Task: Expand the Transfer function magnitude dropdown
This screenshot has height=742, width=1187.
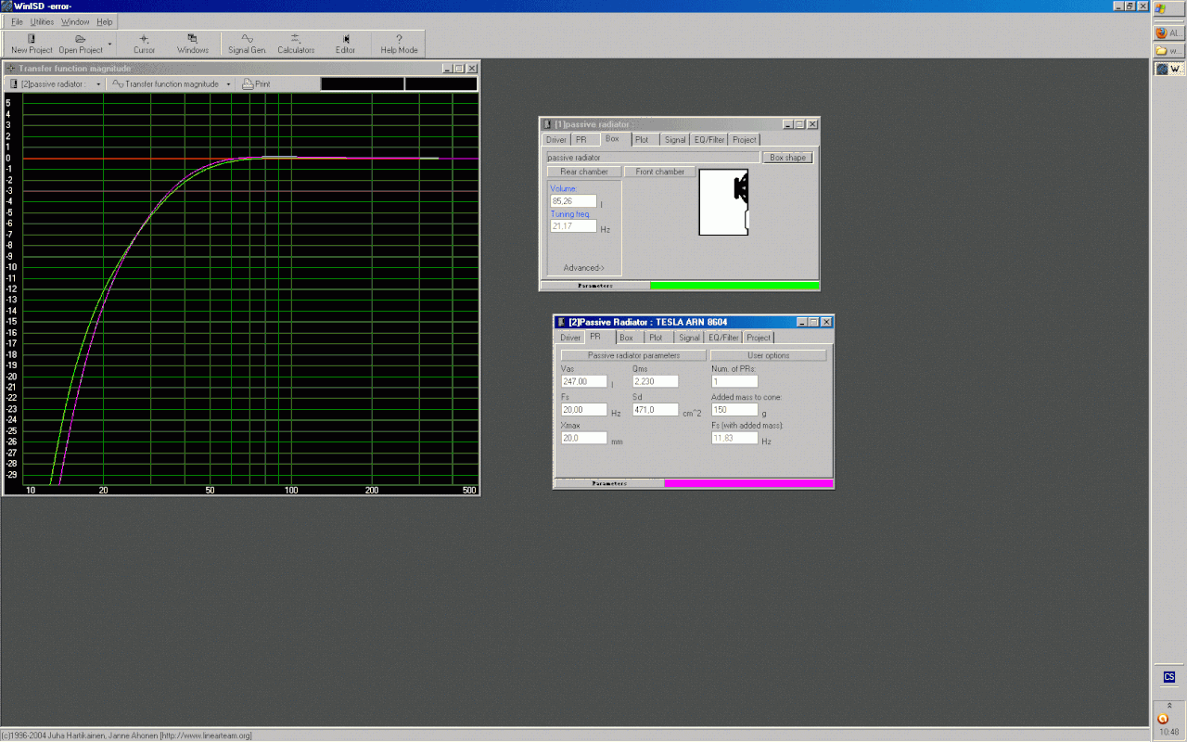Action: (x=228, y=84)
